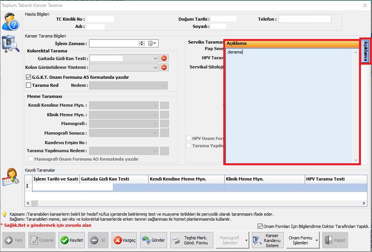This screenshot has height=252, width=372.
Task: Click the Gönder send button
Action: [153, 240]
